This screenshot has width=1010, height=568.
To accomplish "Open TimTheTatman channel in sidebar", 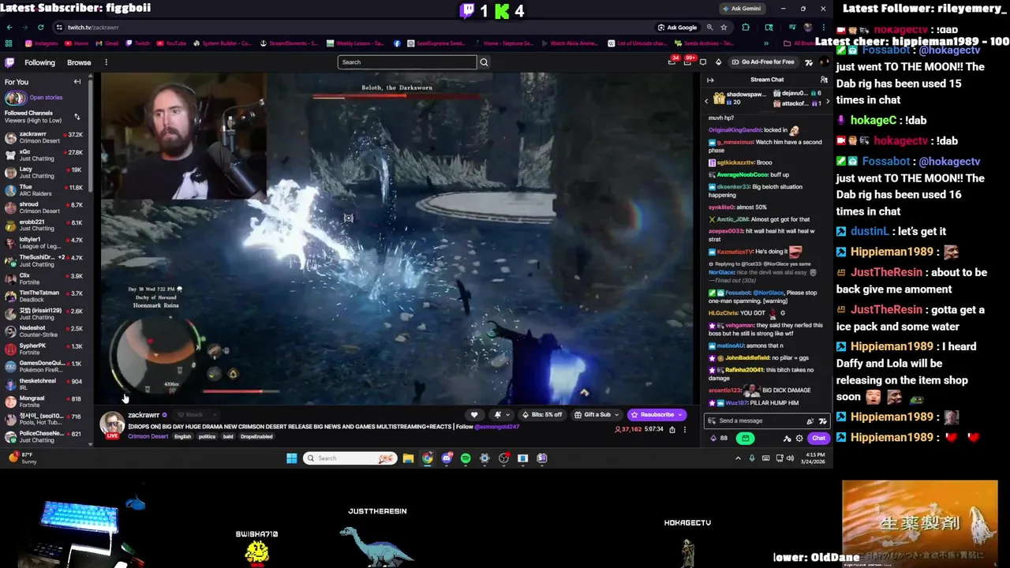I will pos(45,296).
